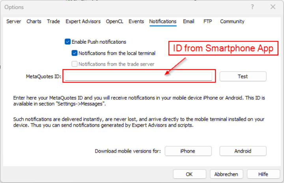Viewport: 284px width, 183px height.
Task: Click the "Options" window title
Action: pyautogui.click(x=14, y=7)
